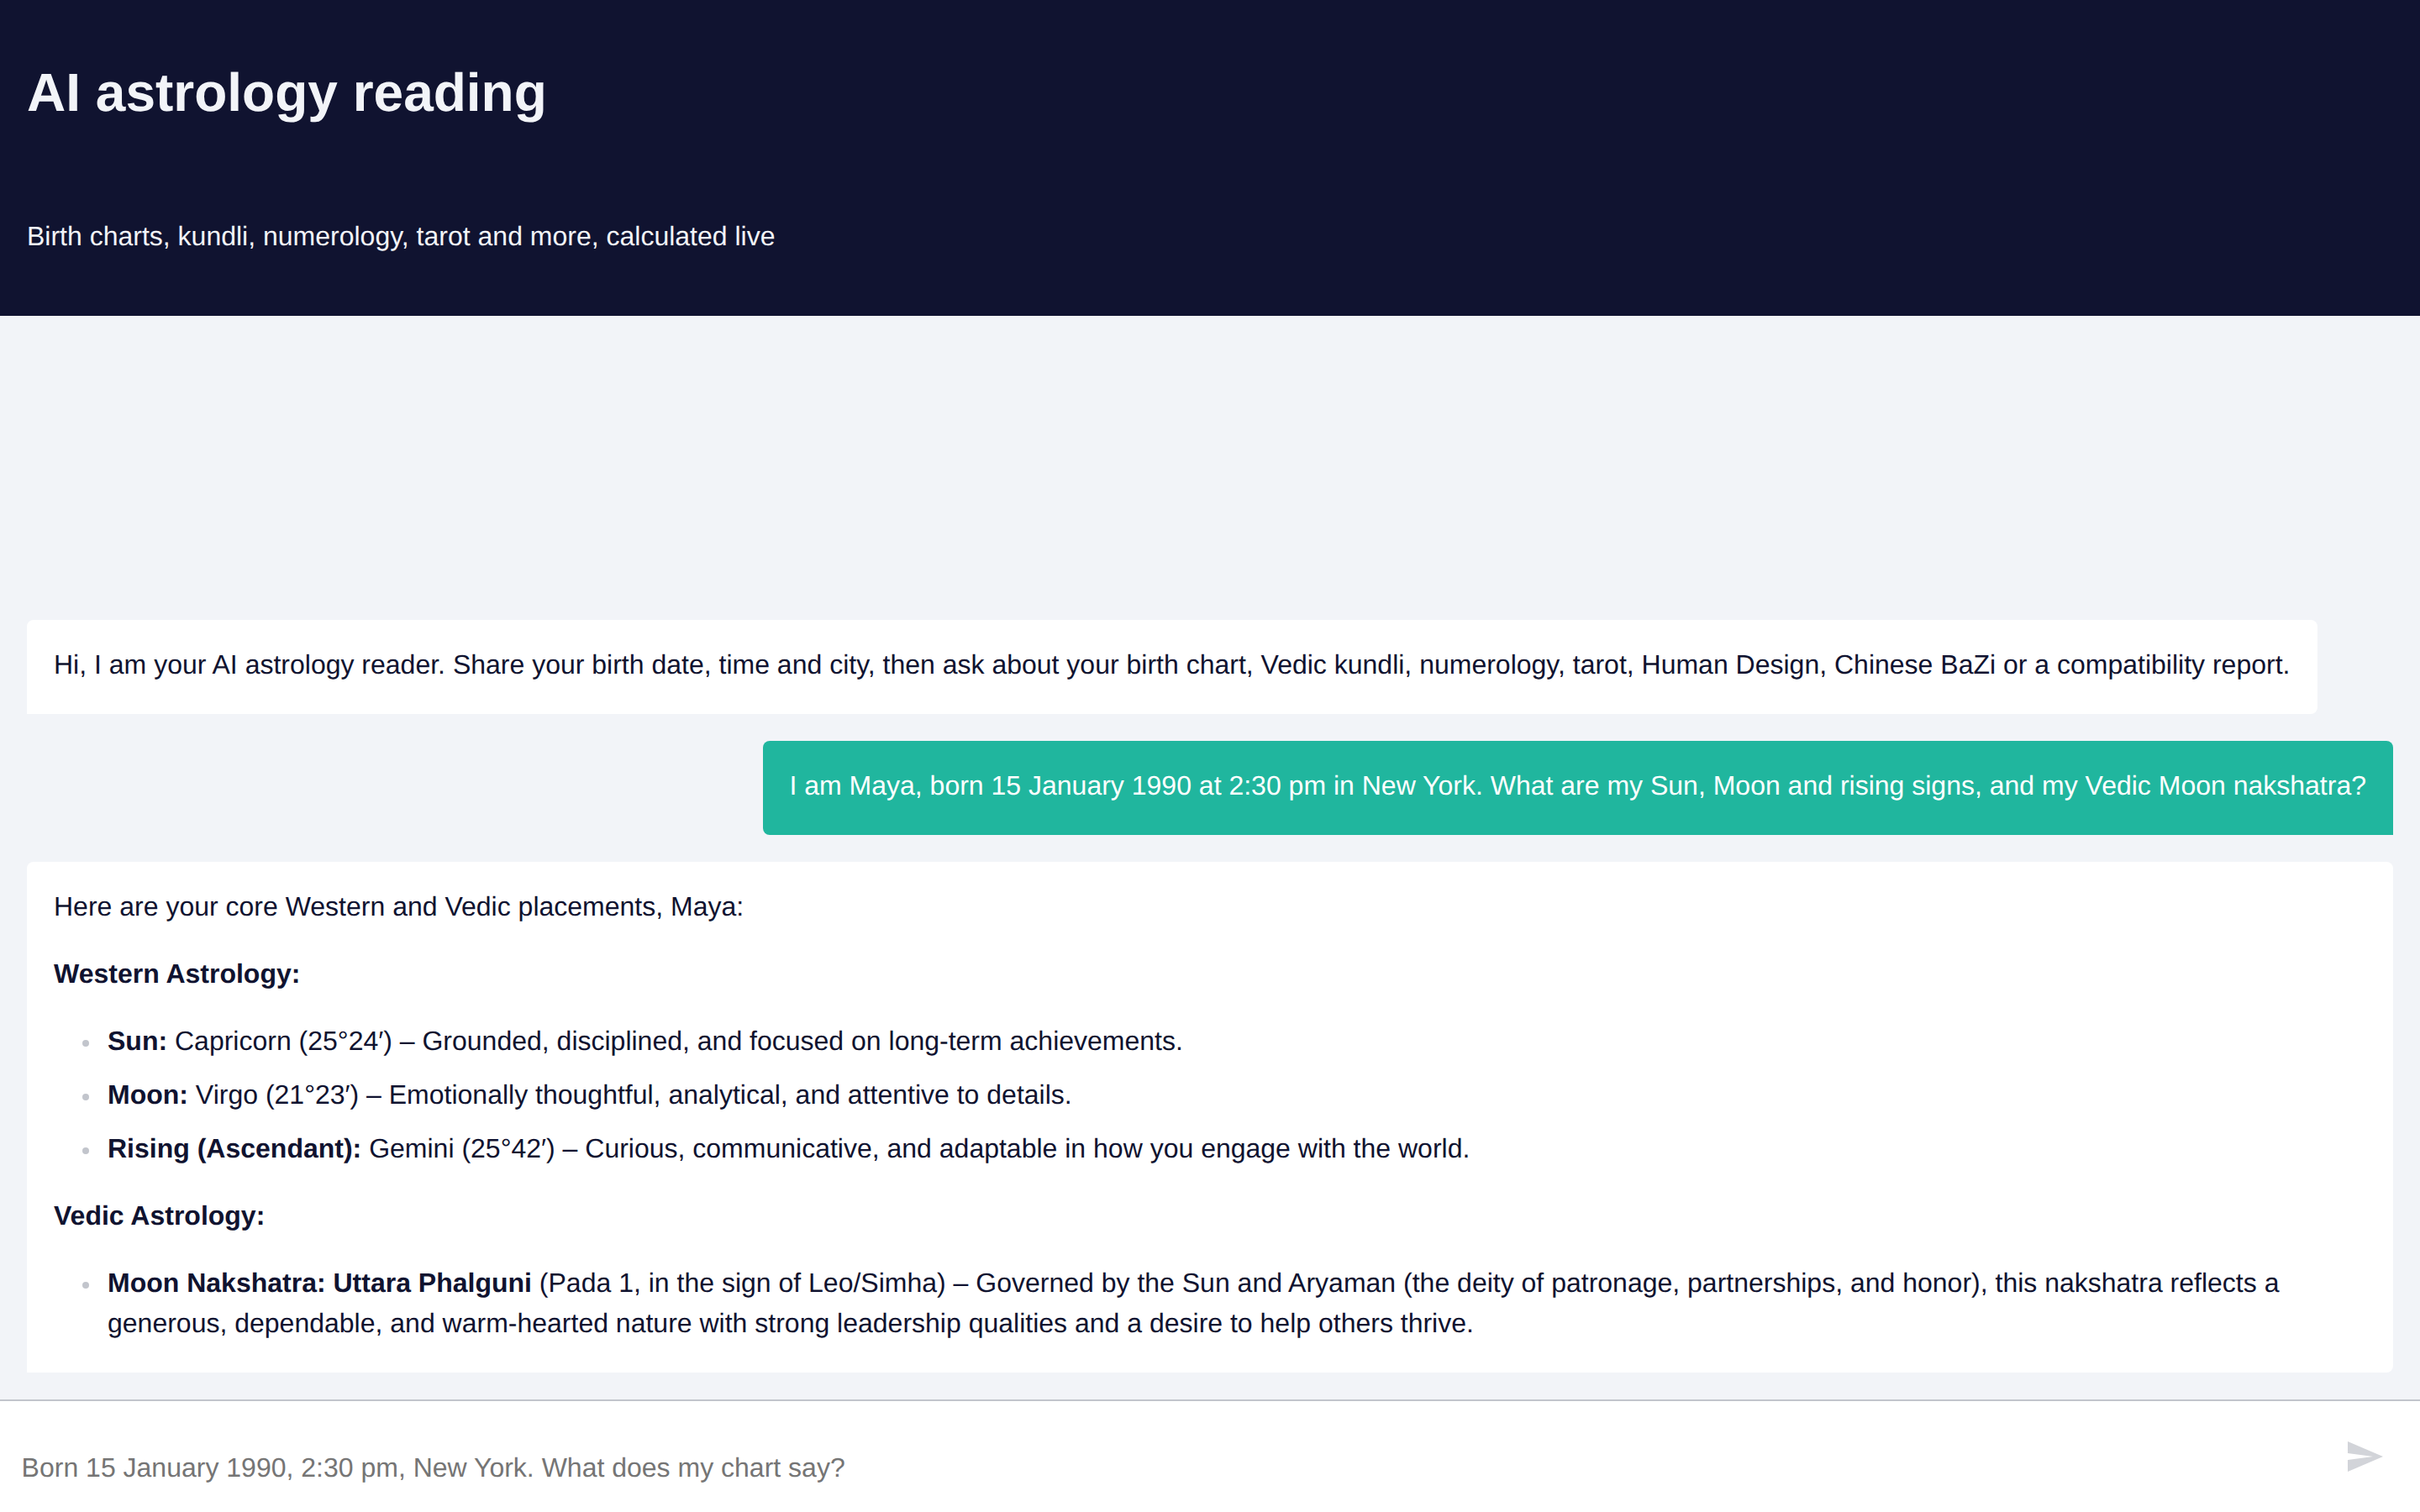
Task: Click 'Here are your core Western and Vedic placements'
Action: coord(398,907)
